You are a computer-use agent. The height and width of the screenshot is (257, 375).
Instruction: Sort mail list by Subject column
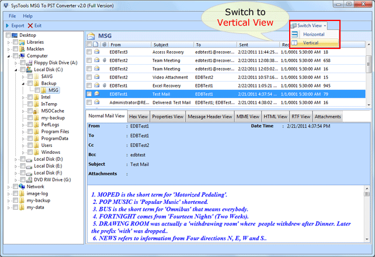(x=172, y=45)
